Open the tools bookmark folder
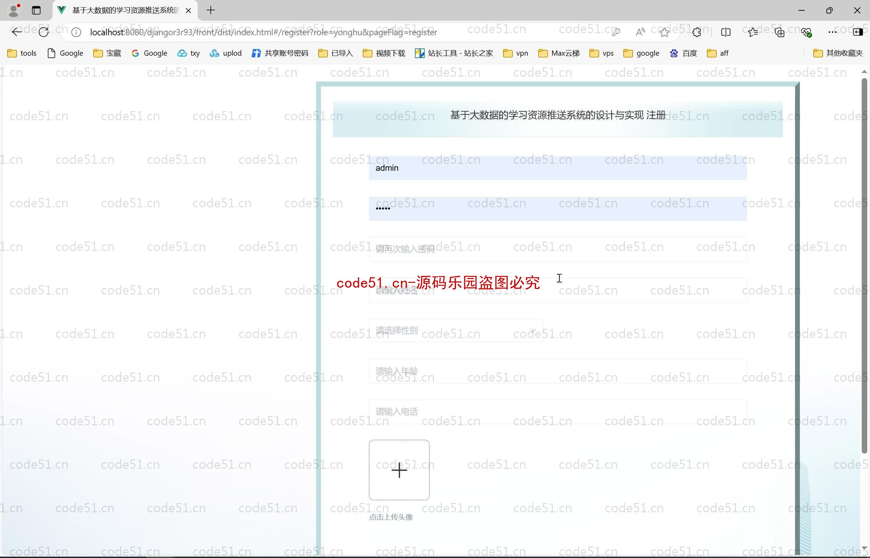870x558 pixels. click(22, 53)
